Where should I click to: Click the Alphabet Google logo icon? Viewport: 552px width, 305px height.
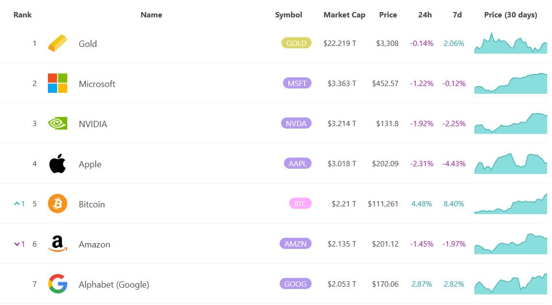[58, 284]
